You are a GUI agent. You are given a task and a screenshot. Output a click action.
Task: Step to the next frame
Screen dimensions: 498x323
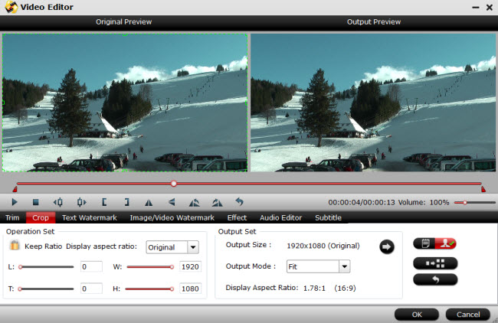point(82,202)
